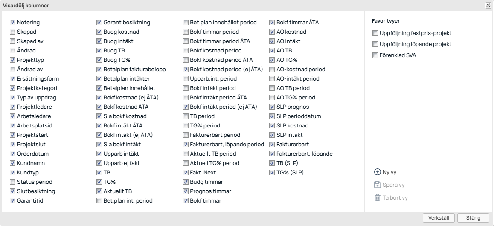Uncheck the Notering column
Image resolution: width=494 pixels, height=226 pixels.
13,23
